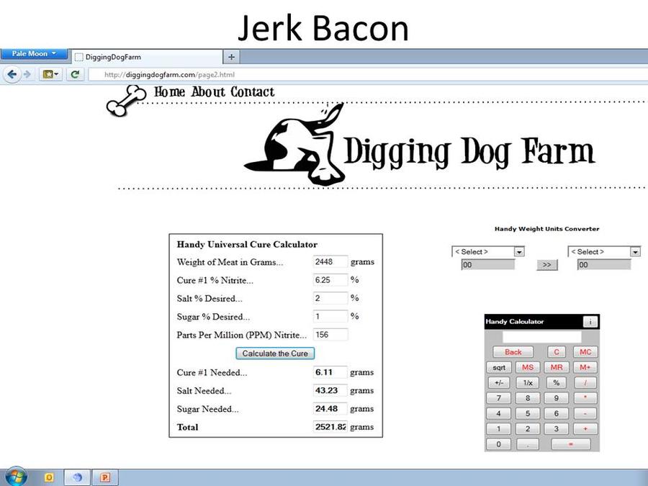The width and height of the screenshot is (648, 486).
Task: Switch to the DiggingDogFarm tab
Action: 144,57
